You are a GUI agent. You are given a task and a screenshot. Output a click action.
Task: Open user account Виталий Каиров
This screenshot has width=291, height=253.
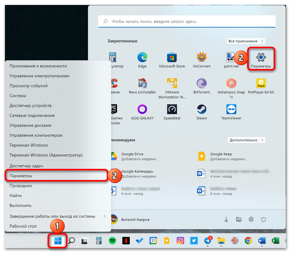pyautogui.click(x=130, y=219)
